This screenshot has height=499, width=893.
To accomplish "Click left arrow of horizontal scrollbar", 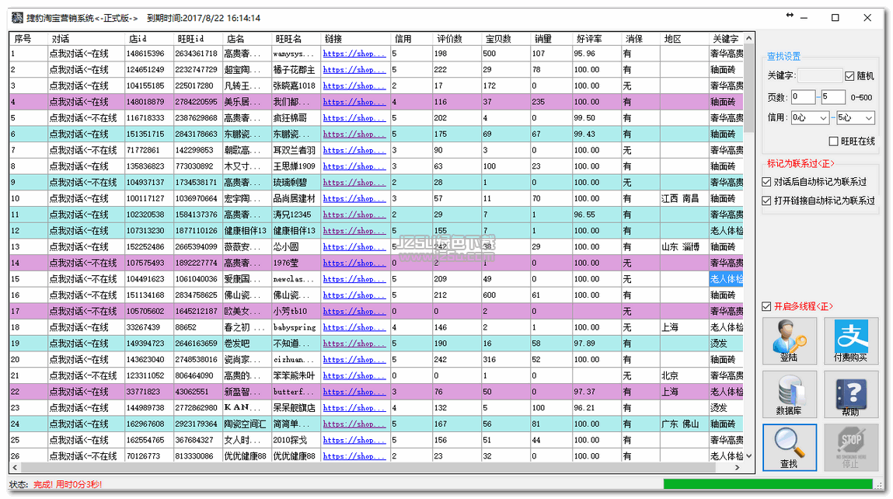I will [x=16, y=467].
